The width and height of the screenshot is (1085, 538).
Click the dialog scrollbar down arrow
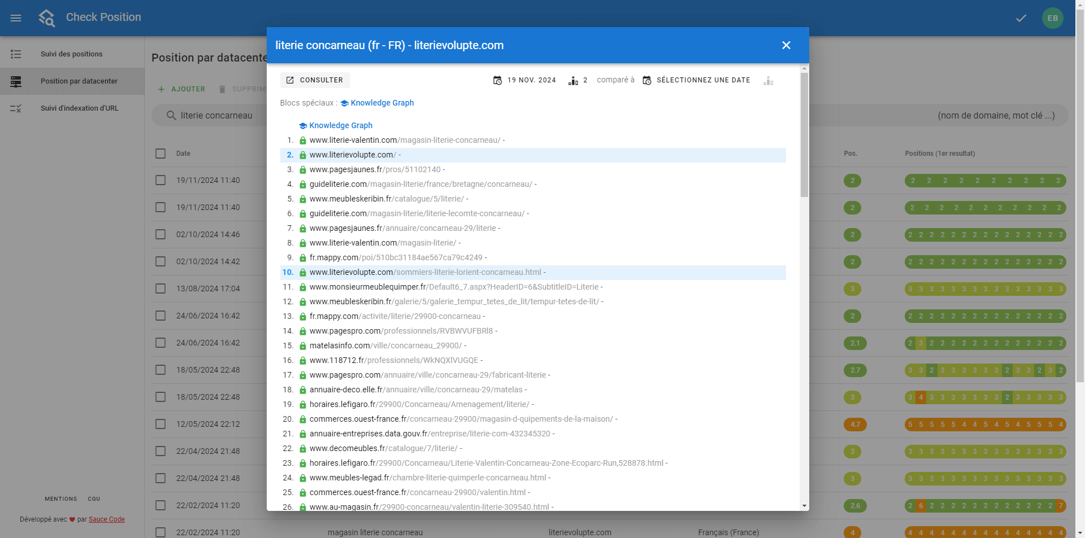click(x=804, y=506)
